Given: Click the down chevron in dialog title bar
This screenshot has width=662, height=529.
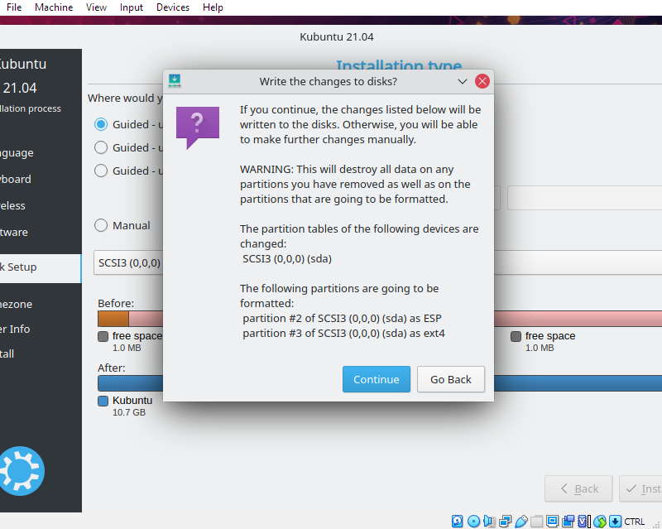Looking at the screenshot, I should [x=463, y=81].
